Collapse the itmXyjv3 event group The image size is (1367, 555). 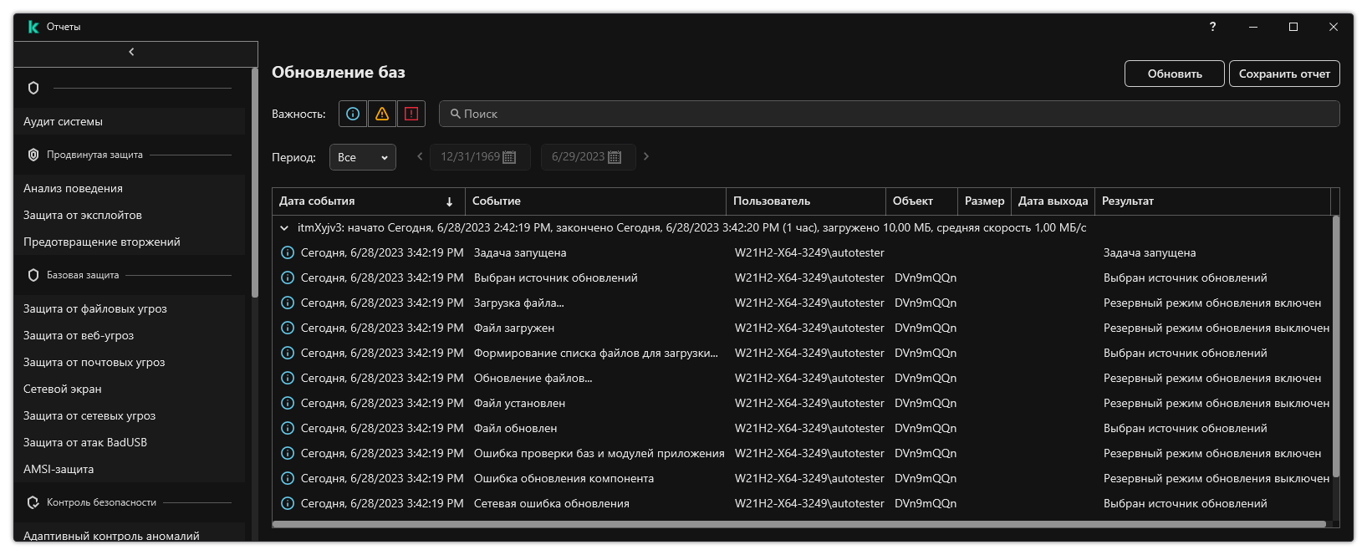click(284, 227)
